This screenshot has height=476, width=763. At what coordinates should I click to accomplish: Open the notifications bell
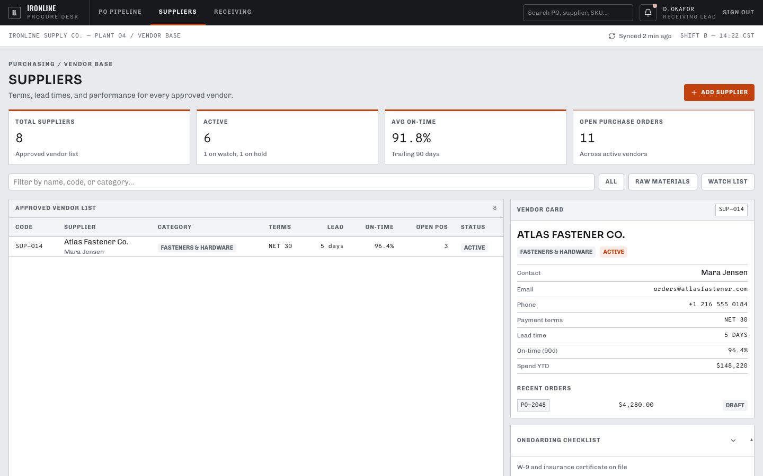pyautogui.click(x=648, y=13)
